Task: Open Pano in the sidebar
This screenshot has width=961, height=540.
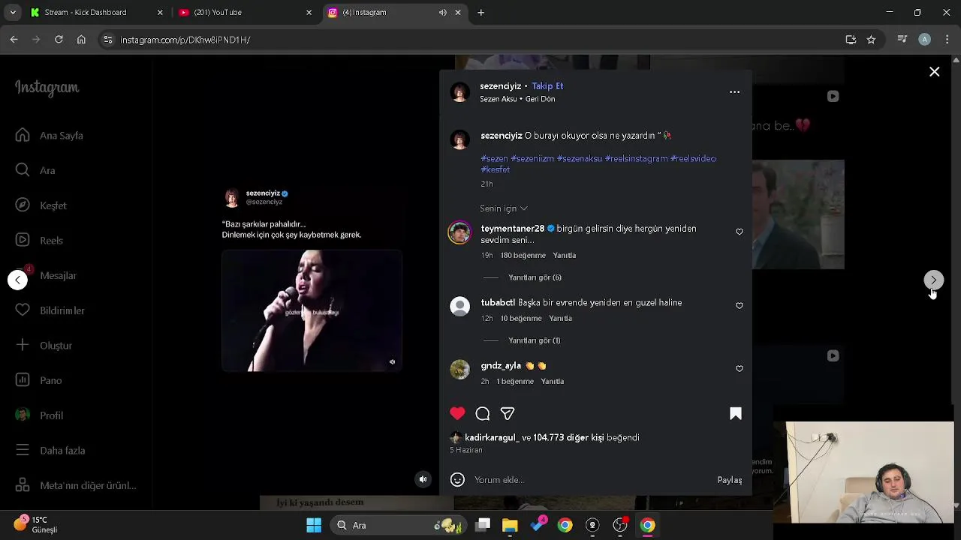Action: pos(39,380)
